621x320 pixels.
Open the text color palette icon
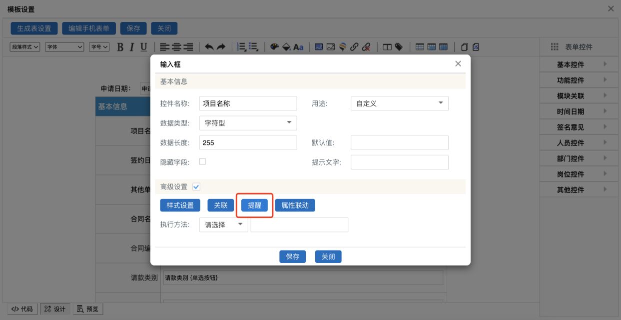click(x=274, y=47)
